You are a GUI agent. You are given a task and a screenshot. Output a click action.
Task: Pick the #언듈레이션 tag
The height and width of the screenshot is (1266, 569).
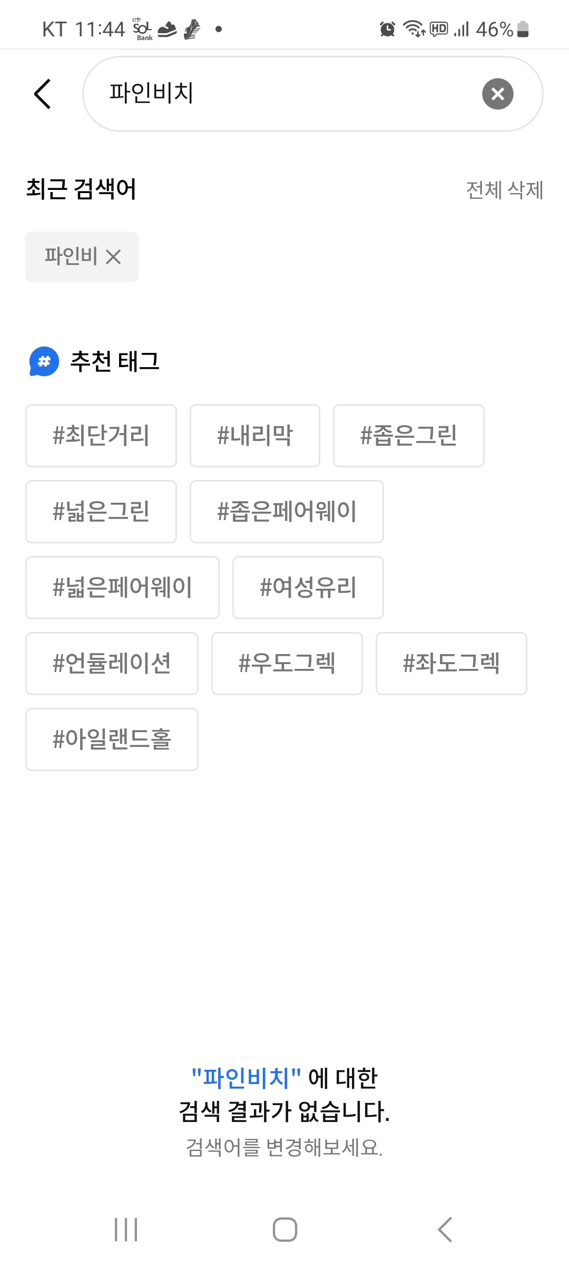coord(112,664)
